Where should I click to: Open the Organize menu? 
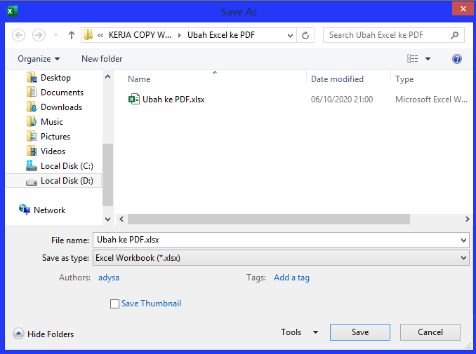(x=39, y=59)
